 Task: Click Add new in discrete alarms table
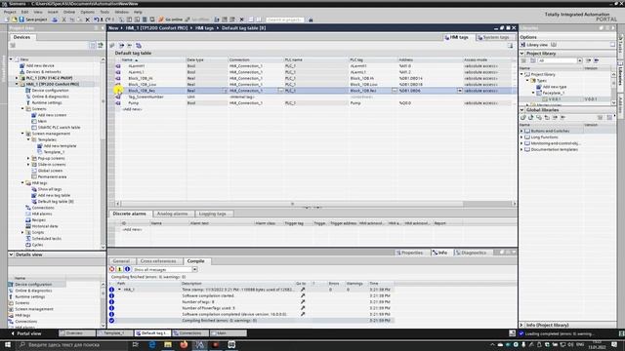pos(132,230)
